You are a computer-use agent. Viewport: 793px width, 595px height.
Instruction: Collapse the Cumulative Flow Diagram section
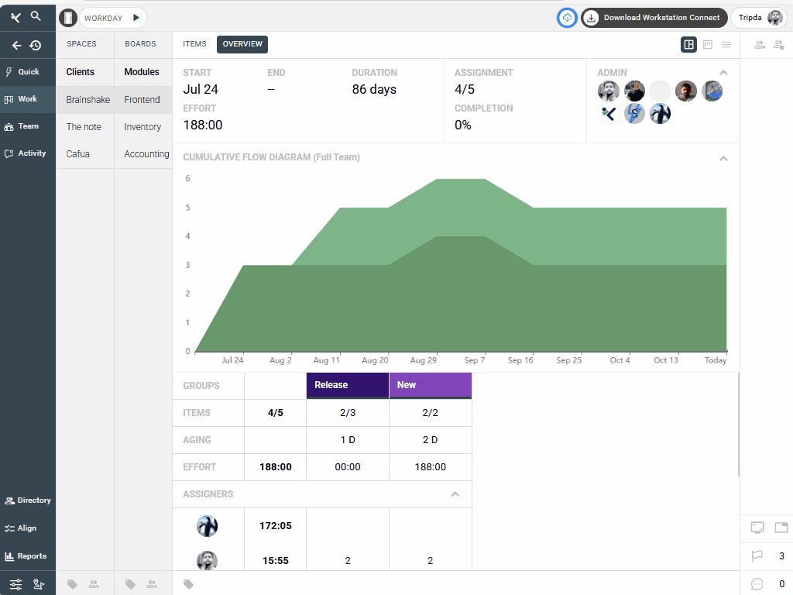click(723, 158)
